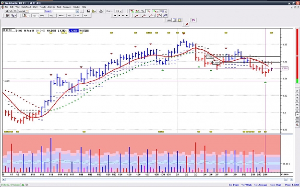Screen dimensions: 300x187
Task: Open the Scanners menu
Action: pos(67,7)
